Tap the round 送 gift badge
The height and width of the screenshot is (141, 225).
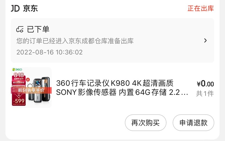28,80
